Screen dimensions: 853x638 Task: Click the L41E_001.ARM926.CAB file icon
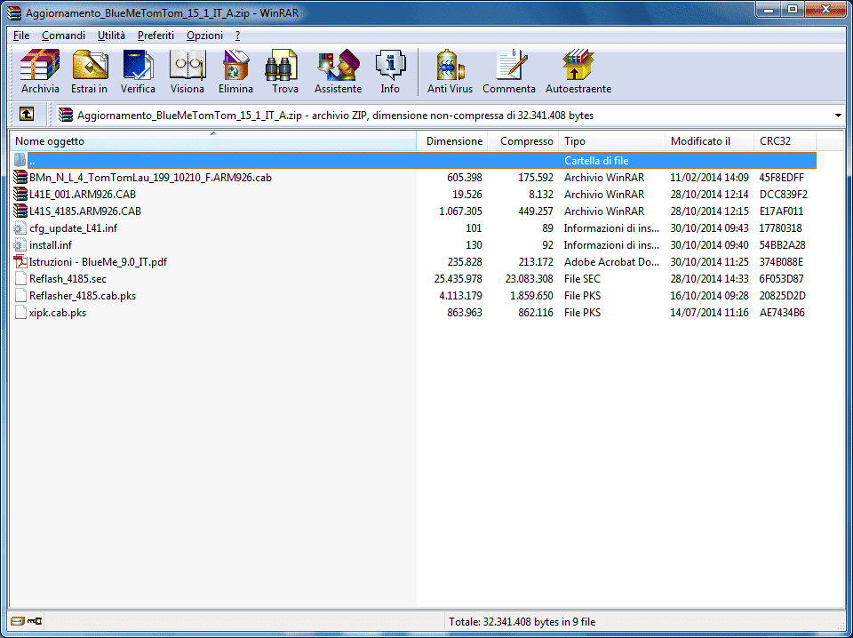(20, 195)
